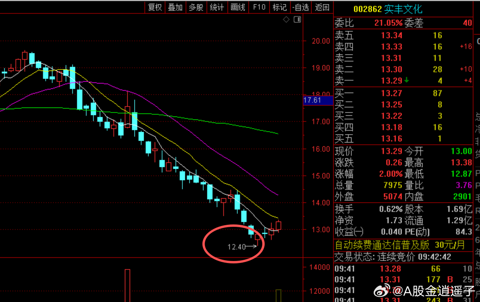Click the 内盘 value 2901
The height and width of the screenshot is (302, 480).
point(463,197)
